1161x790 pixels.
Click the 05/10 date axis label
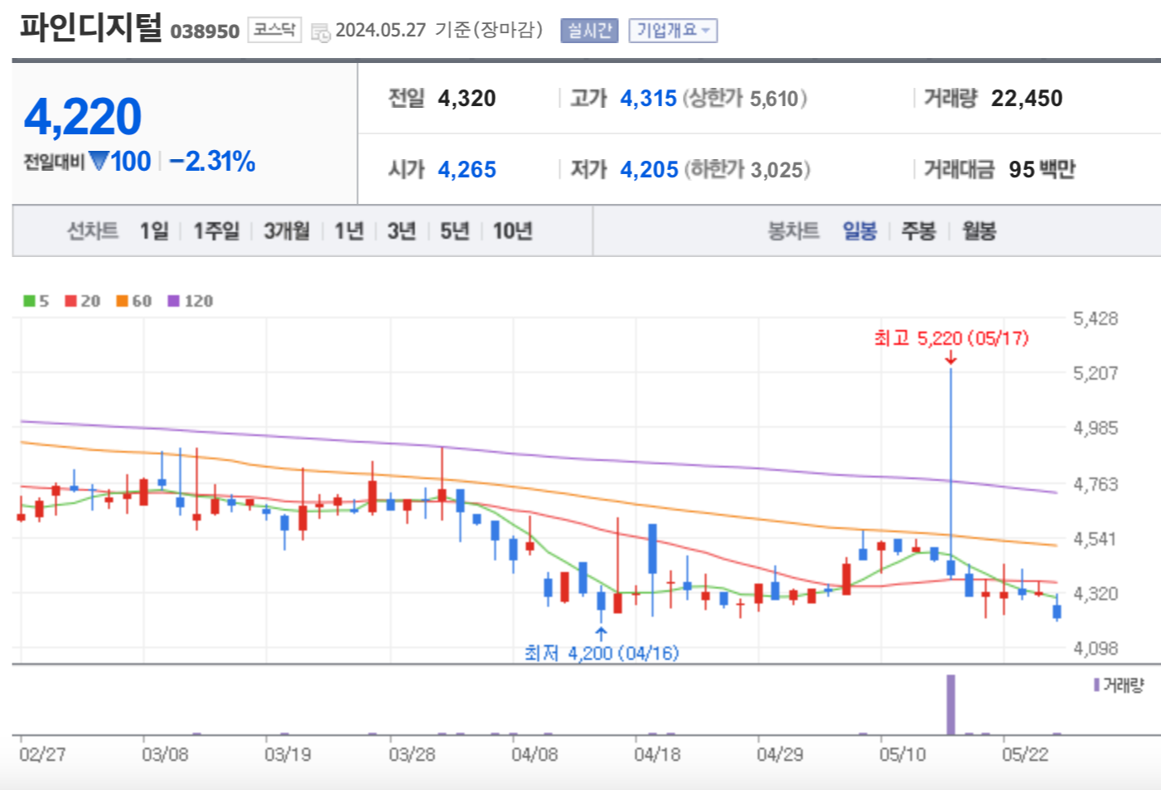[902, 754]
